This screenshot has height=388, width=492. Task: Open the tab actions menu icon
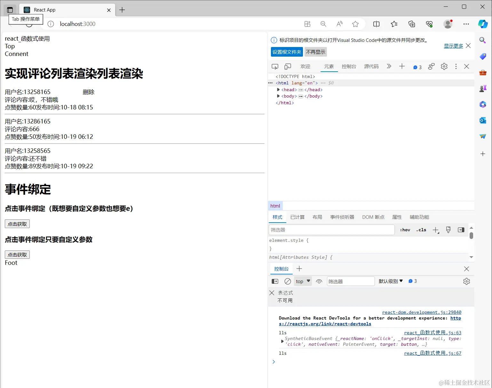[x=10, y=10]
